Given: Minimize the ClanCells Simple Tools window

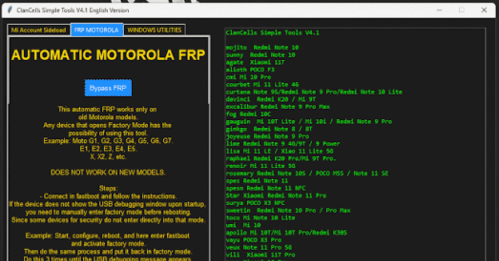Looking at the screenshot, I should point(440,10).
